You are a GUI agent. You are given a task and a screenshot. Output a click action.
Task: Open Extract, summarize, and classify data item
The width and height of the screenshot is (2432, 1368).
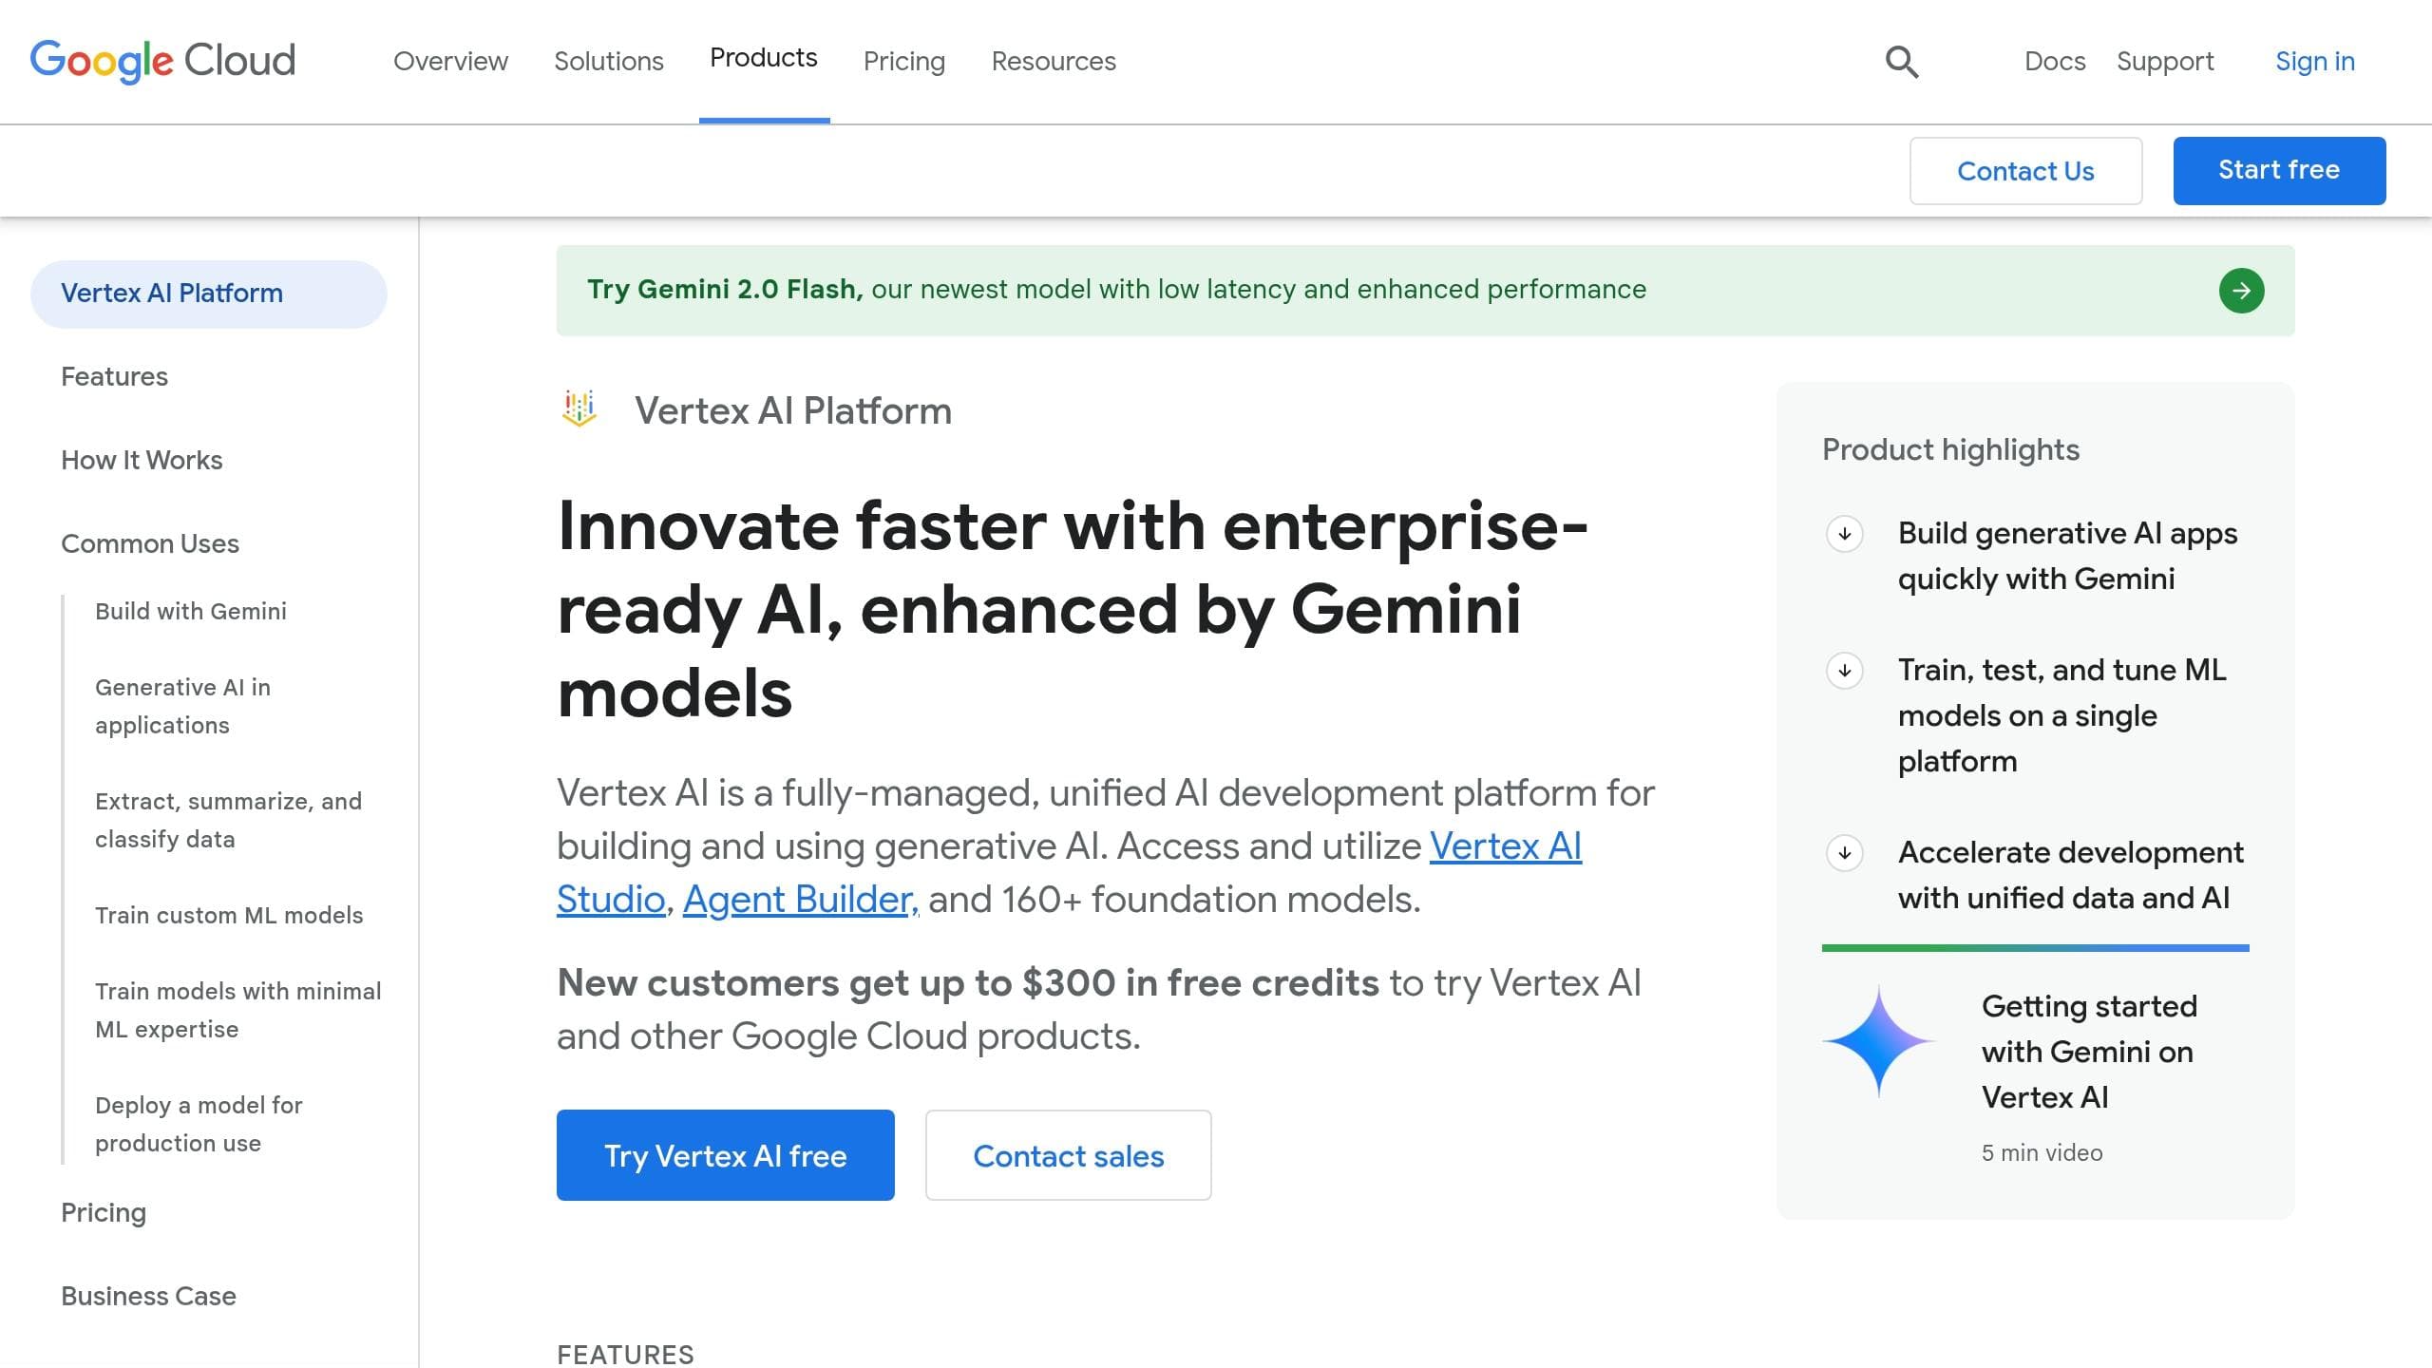pos(228,820)
